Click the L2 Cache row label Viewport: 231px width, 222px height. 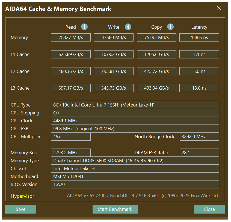tap(20, 71)
